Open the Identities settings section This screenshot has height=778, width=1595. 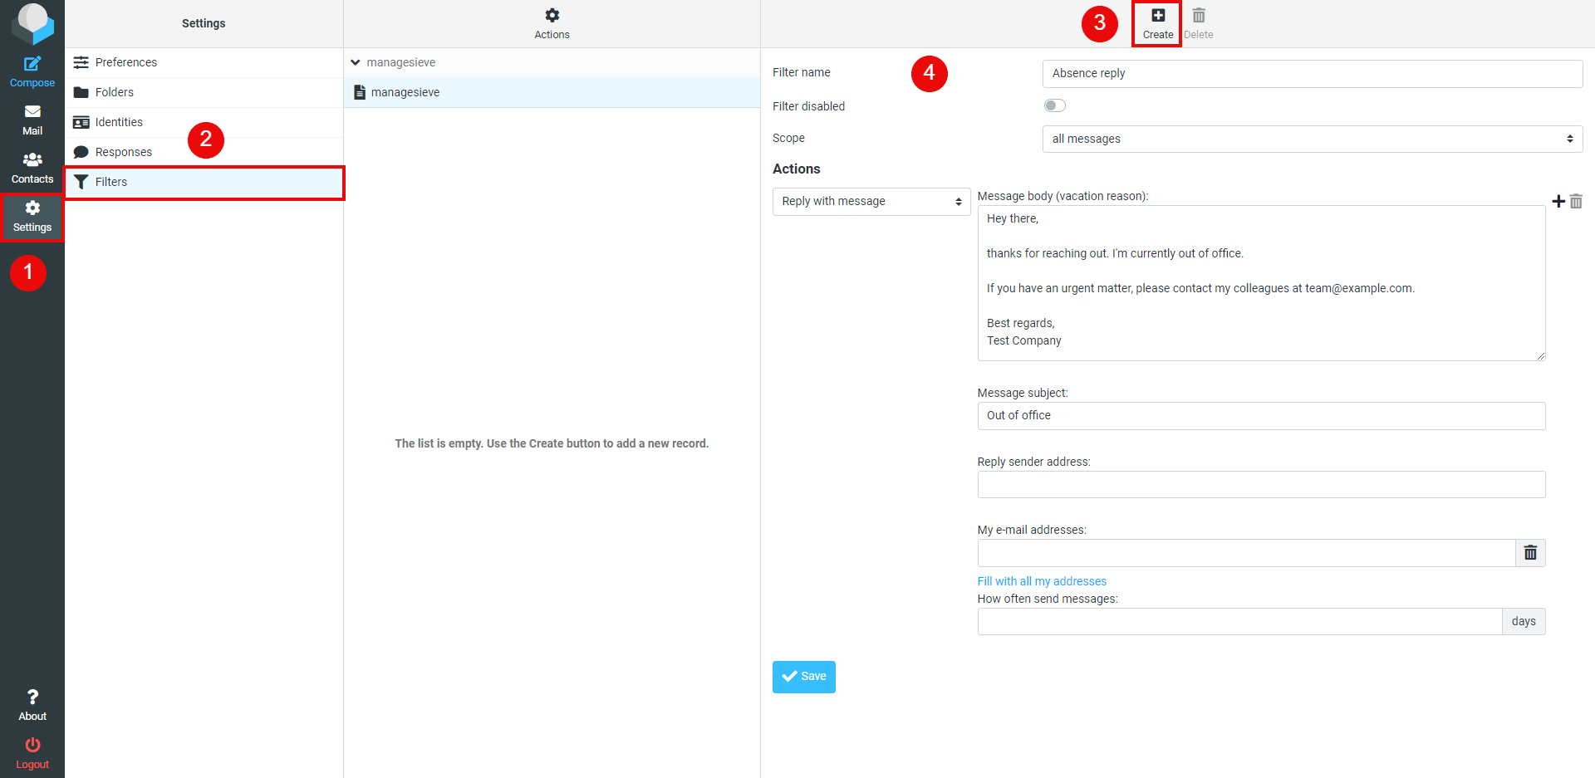(119, 122)
